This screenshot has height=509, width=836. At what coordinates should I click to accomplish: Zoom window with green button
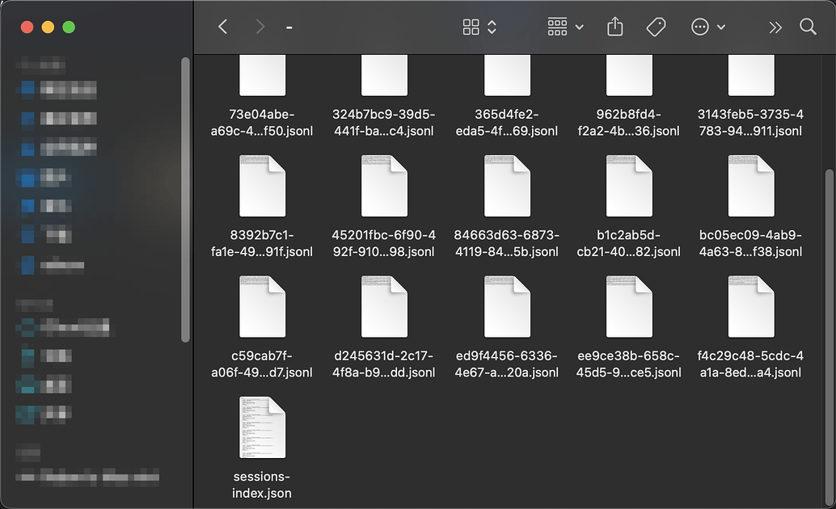pyautogui.click(x=69, y=27)
